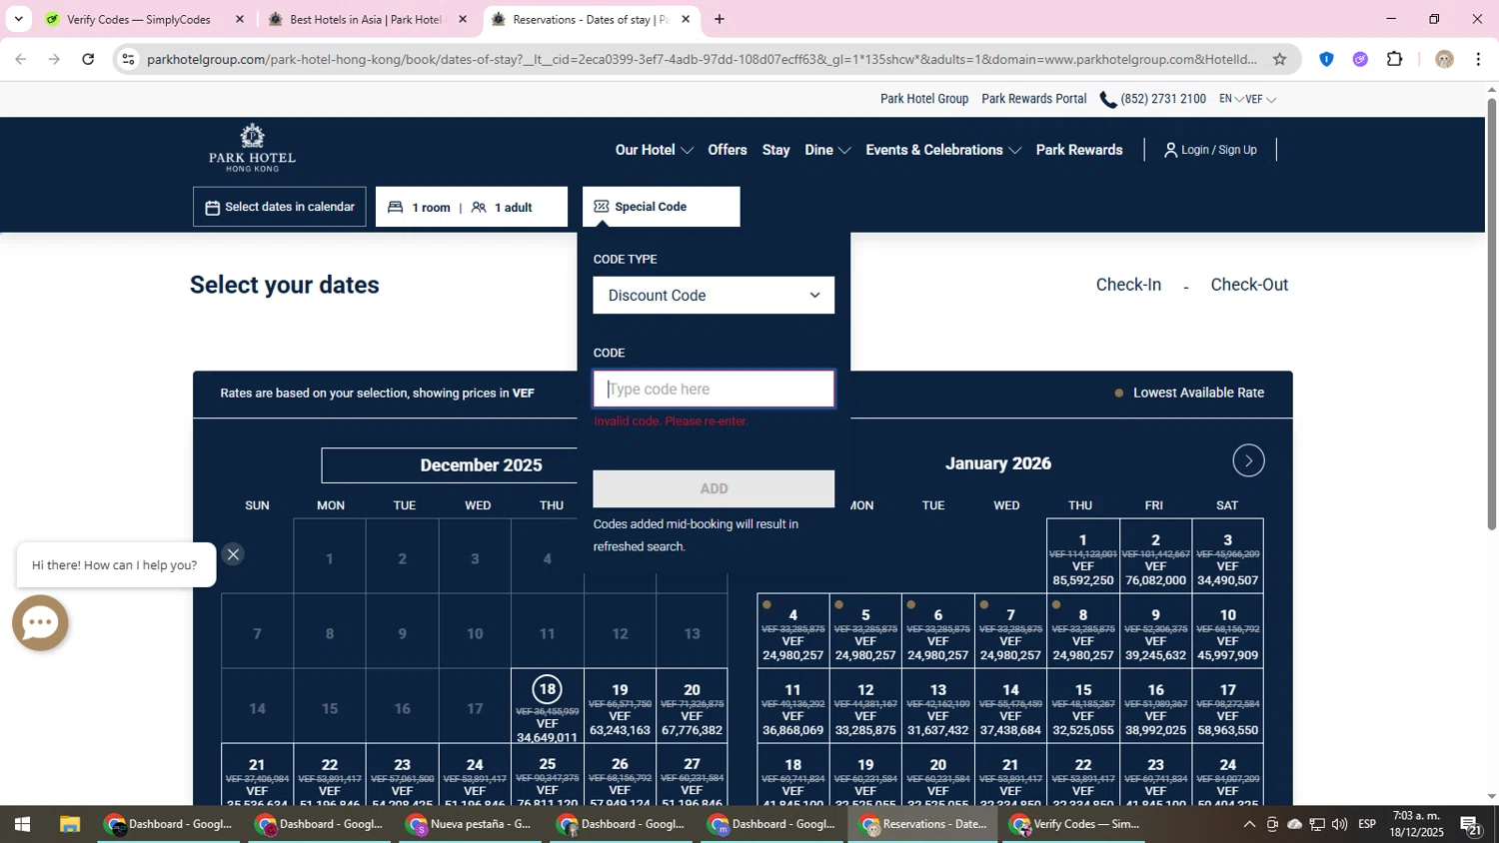The width and height of the screenshot is (1499, 843).
Task: Click the Check-In label
Action: coord(1128,285)
